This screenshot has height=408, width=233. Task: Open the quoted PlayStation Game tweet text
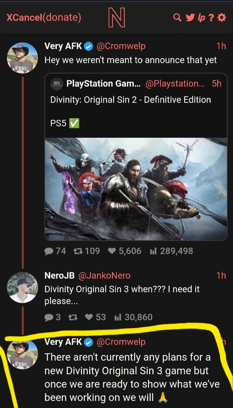click(131, 100)
